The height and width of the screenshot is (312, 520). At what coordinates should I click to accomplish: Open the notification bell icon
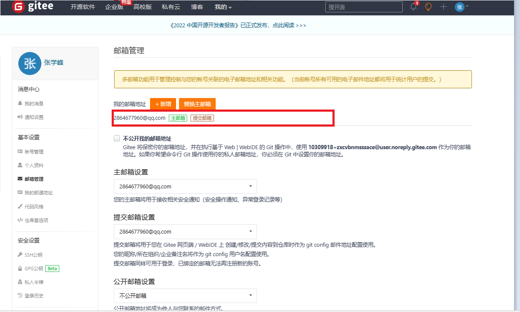[x=413, y=7]
